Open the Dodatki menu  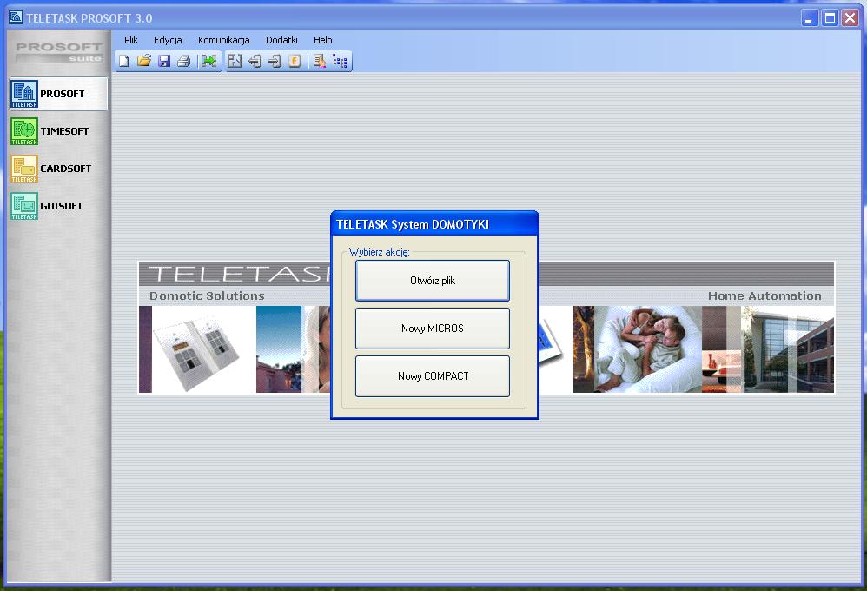point(281,40)
